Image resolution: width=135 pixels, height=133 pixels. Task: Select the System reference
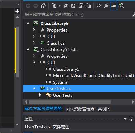(x=60, y=82)
